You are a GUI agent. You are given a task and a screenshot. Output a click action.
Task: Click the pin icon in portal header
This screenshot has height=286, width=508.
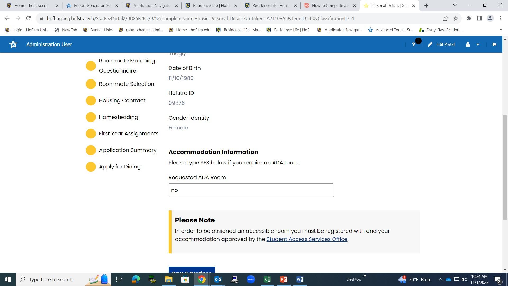494,44
